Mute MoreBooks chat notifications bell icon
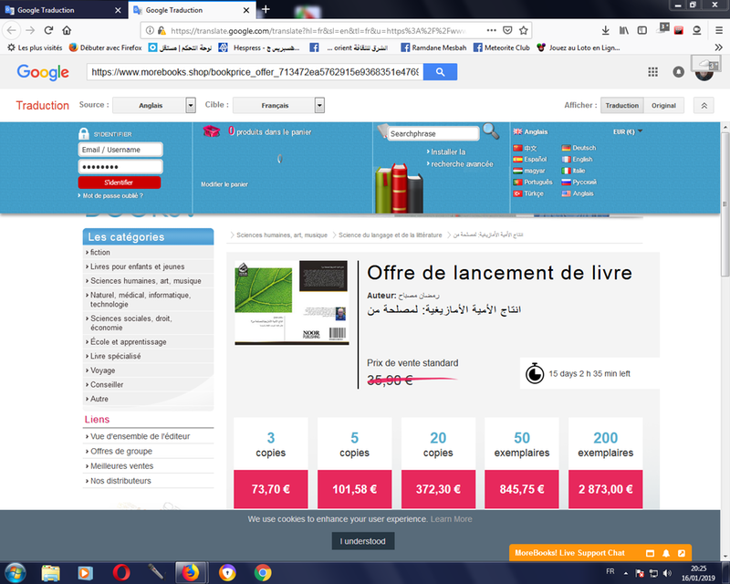This screenshot has width=730, height=584. pyautogui.click(x=666, y=553)
